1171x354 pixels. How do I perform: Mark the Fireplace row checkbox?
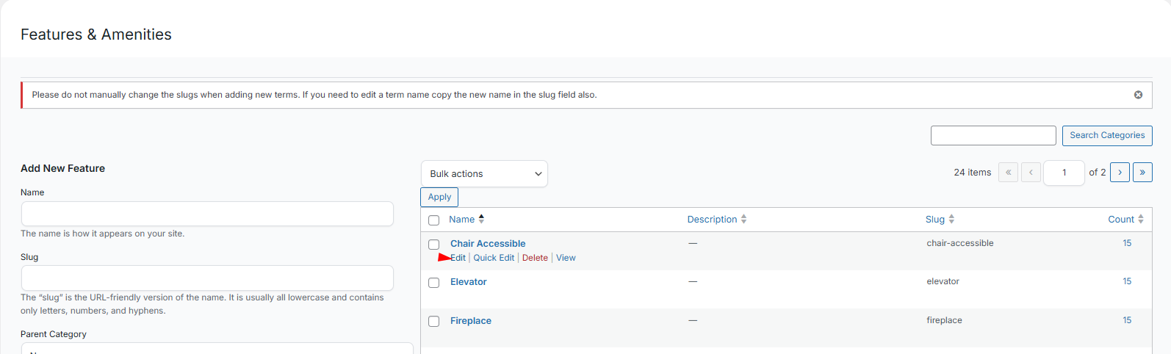(434, 322)
